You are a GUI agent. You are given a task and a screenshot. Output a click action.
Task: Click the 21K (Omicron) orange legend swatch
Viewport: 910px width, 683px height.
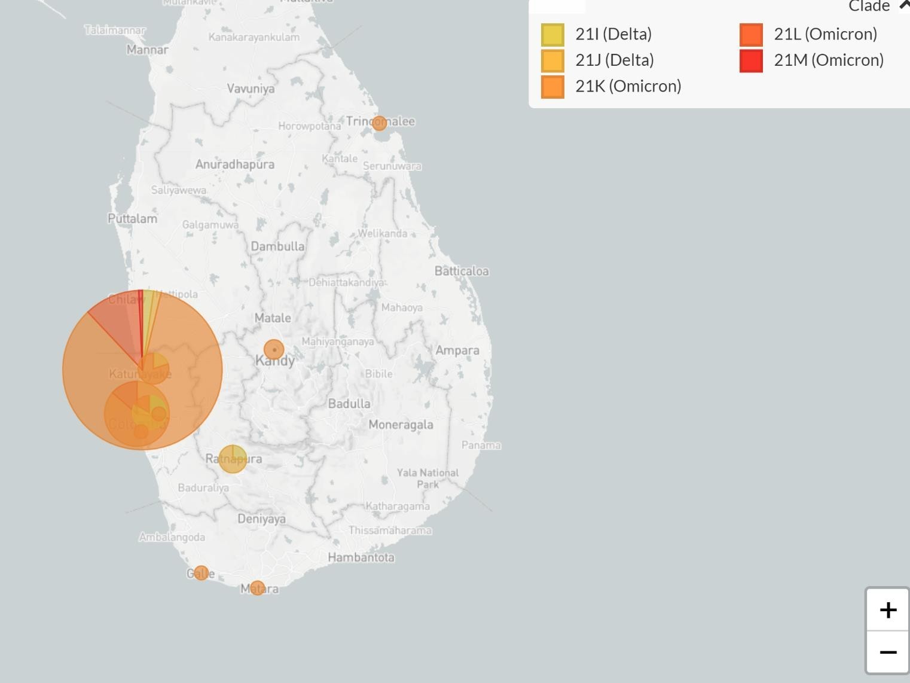(552, 87)
